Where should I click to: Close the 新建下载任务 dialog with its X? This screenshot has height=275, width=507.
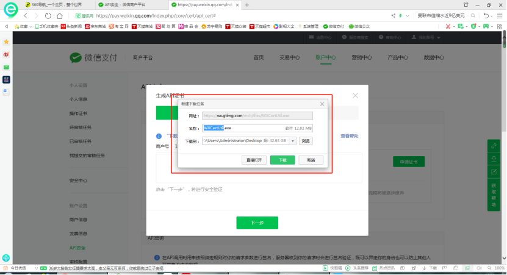point(322,104)
